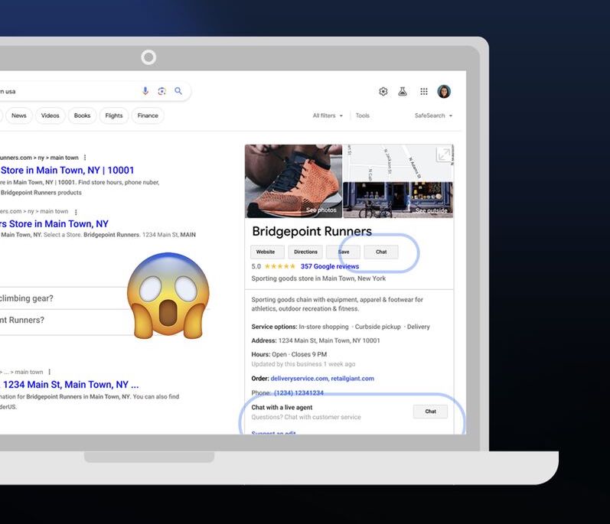This screenshot has height=524, width=610.
Task: Open three-dot menu of the 1234 Main St result
Action: tap(50, 372)
